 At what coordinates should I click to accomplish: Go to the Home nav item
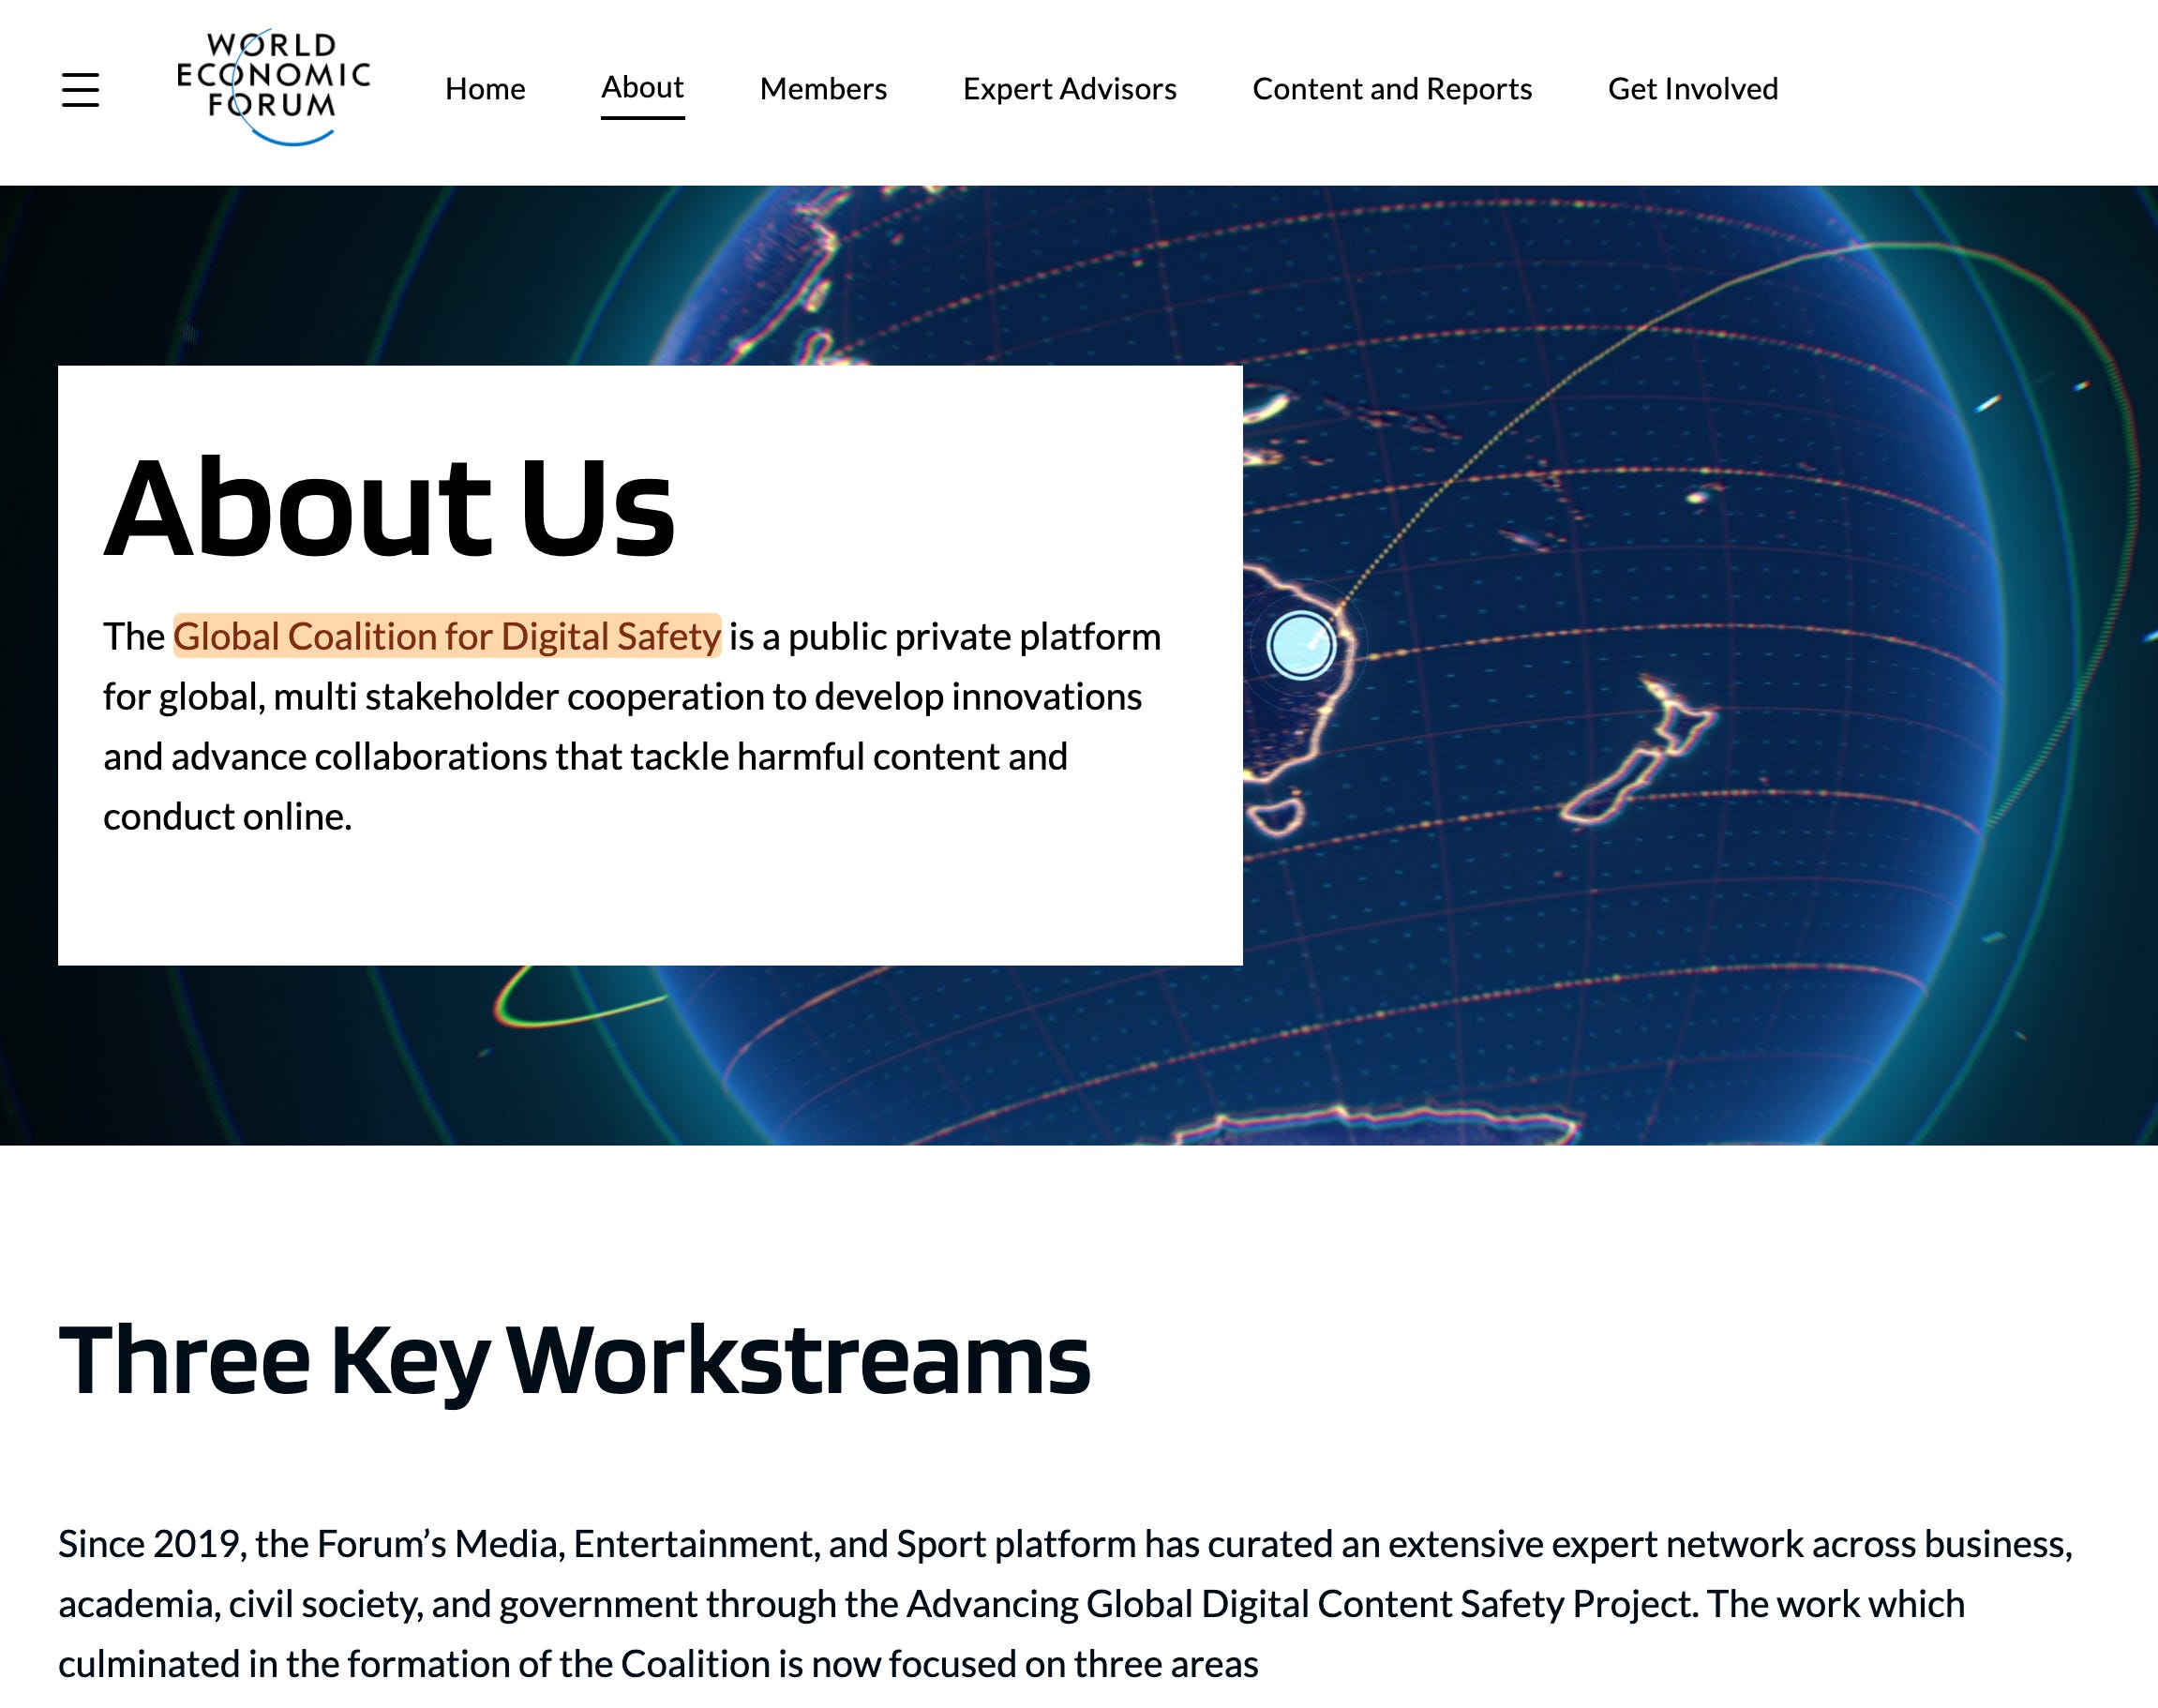(x=485, y=89)
